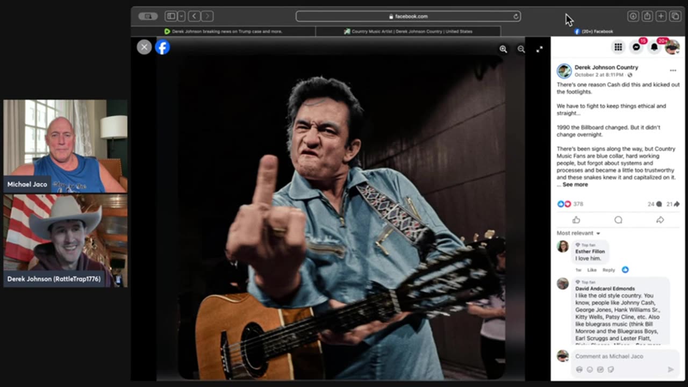Select Michael Jaco video feed

click(x=66, y=146)
